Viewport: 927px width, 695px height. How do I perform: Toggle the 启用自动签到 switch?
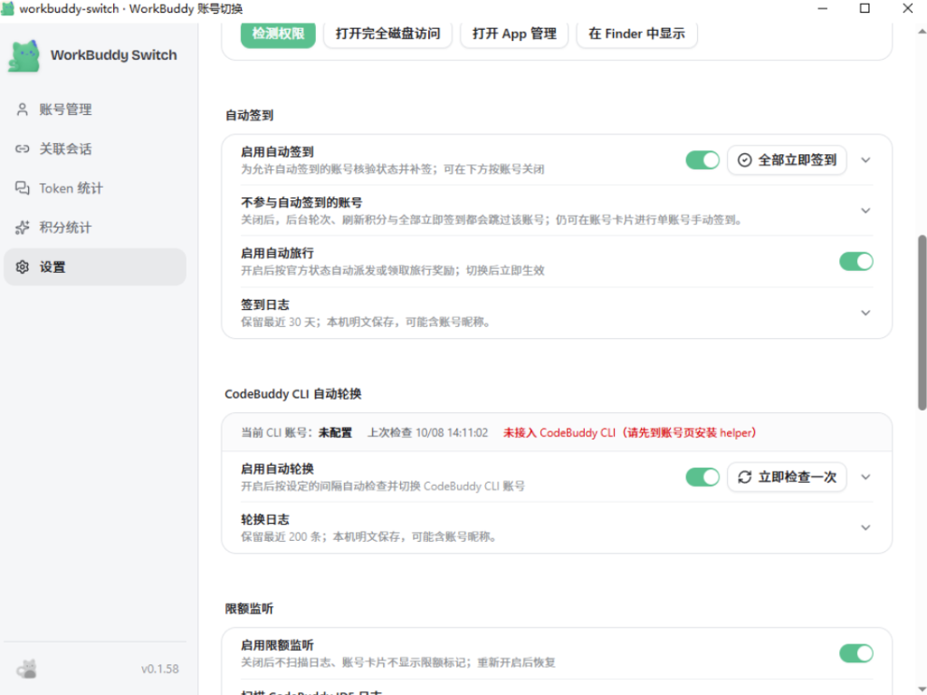[702, 159]
